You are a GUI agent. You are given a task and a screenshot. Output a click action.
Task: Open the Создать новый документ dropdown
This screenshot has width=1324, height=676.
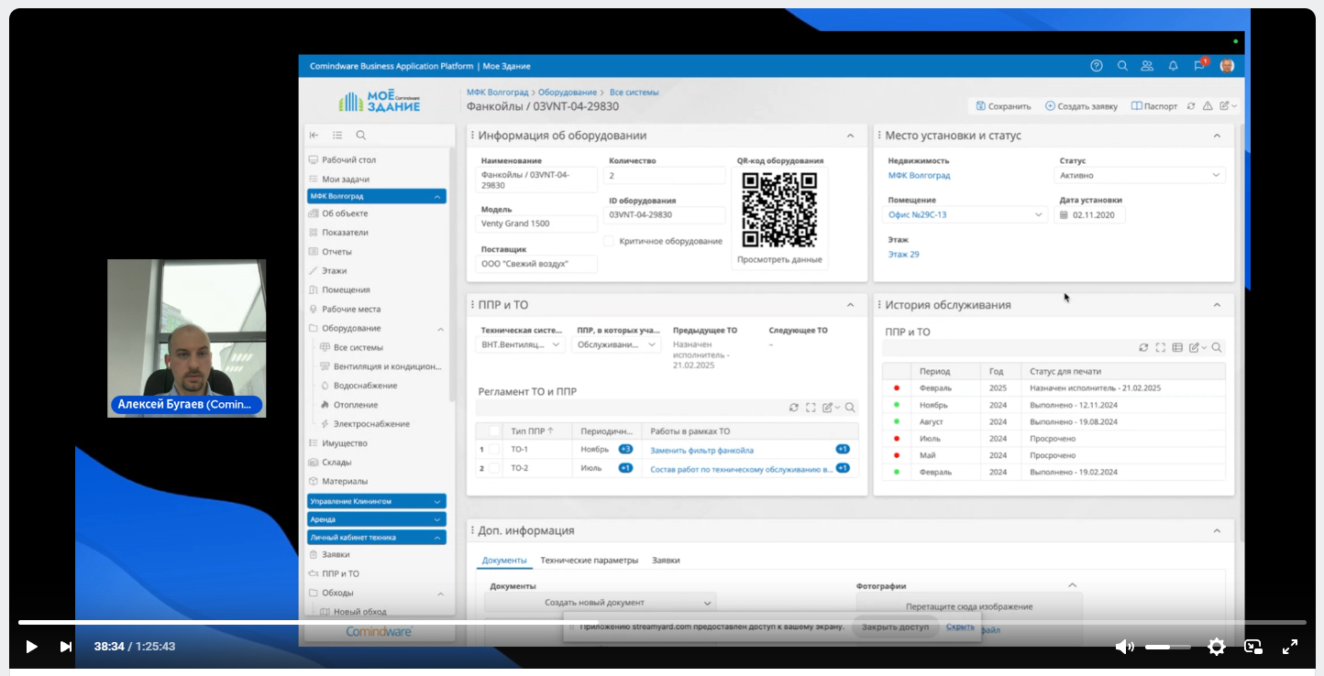[x=601, y=603]
